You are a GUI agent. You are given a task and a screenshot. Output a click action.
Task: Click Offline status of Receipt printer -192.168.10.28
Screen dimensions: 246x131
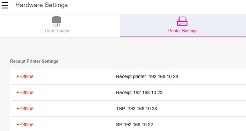coord(27,76)
